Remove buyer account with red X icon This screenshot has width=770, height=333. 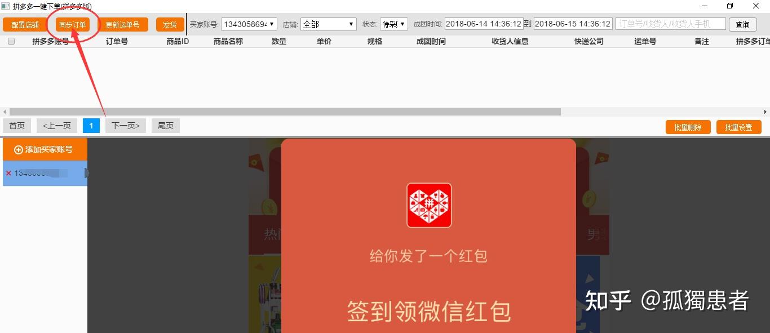tap(8, 173)
